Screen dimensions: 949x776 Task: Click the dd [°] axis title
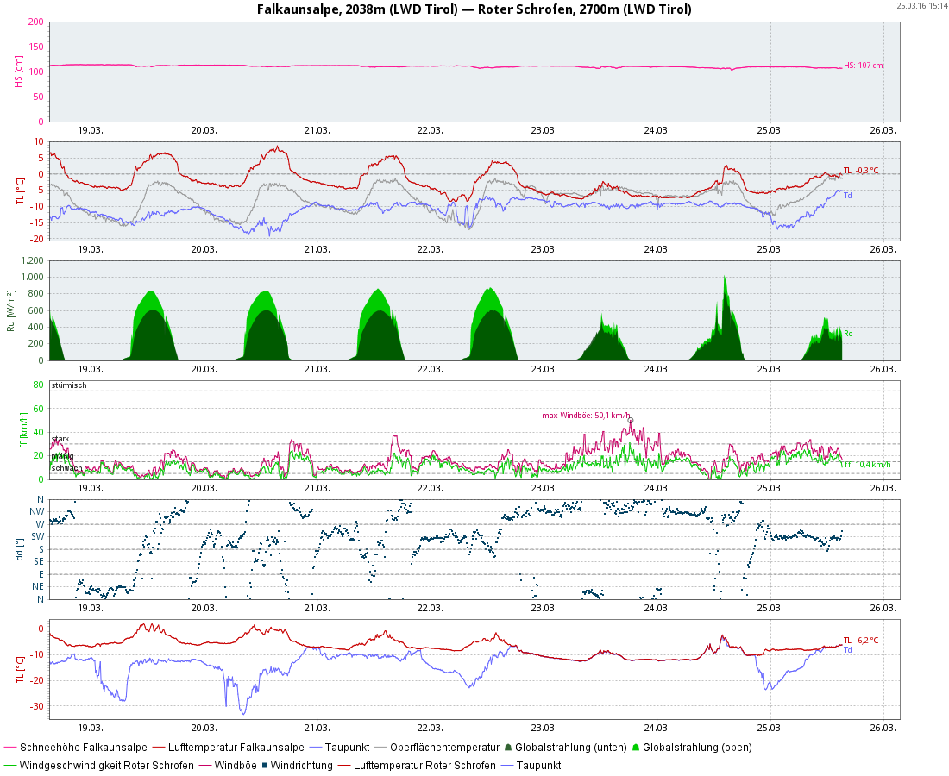point(19,549)
